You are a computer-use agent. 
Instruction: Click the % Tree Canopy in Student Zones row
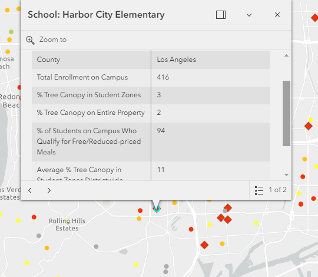[151, 95]
